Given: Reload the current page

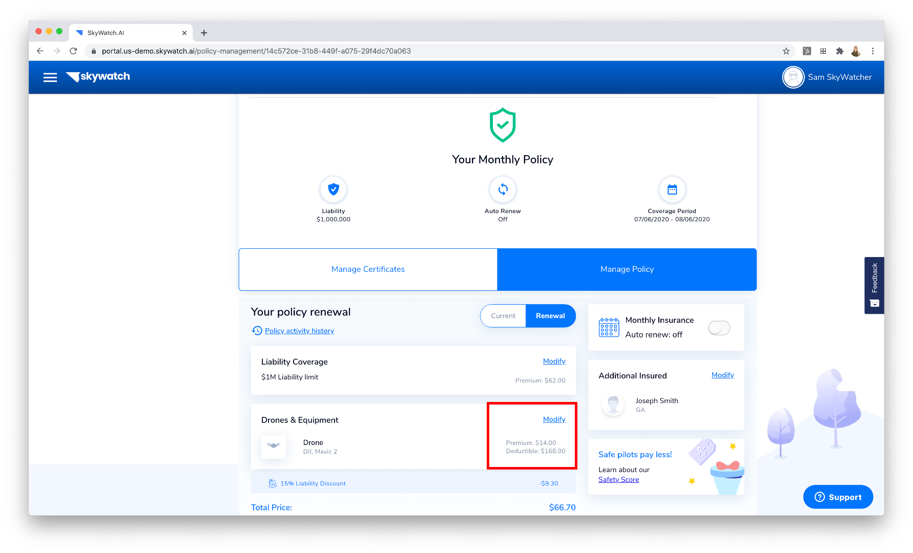Looking at the screenshot, I should tap(73, 51).
